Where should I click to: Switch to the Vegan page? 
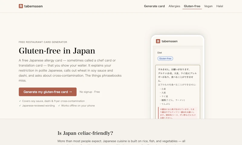(208, 6)
